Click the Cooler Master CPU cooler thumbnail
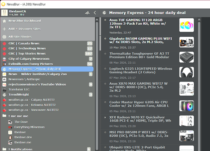The image size is (210, 151). click(x=187, y=106)
